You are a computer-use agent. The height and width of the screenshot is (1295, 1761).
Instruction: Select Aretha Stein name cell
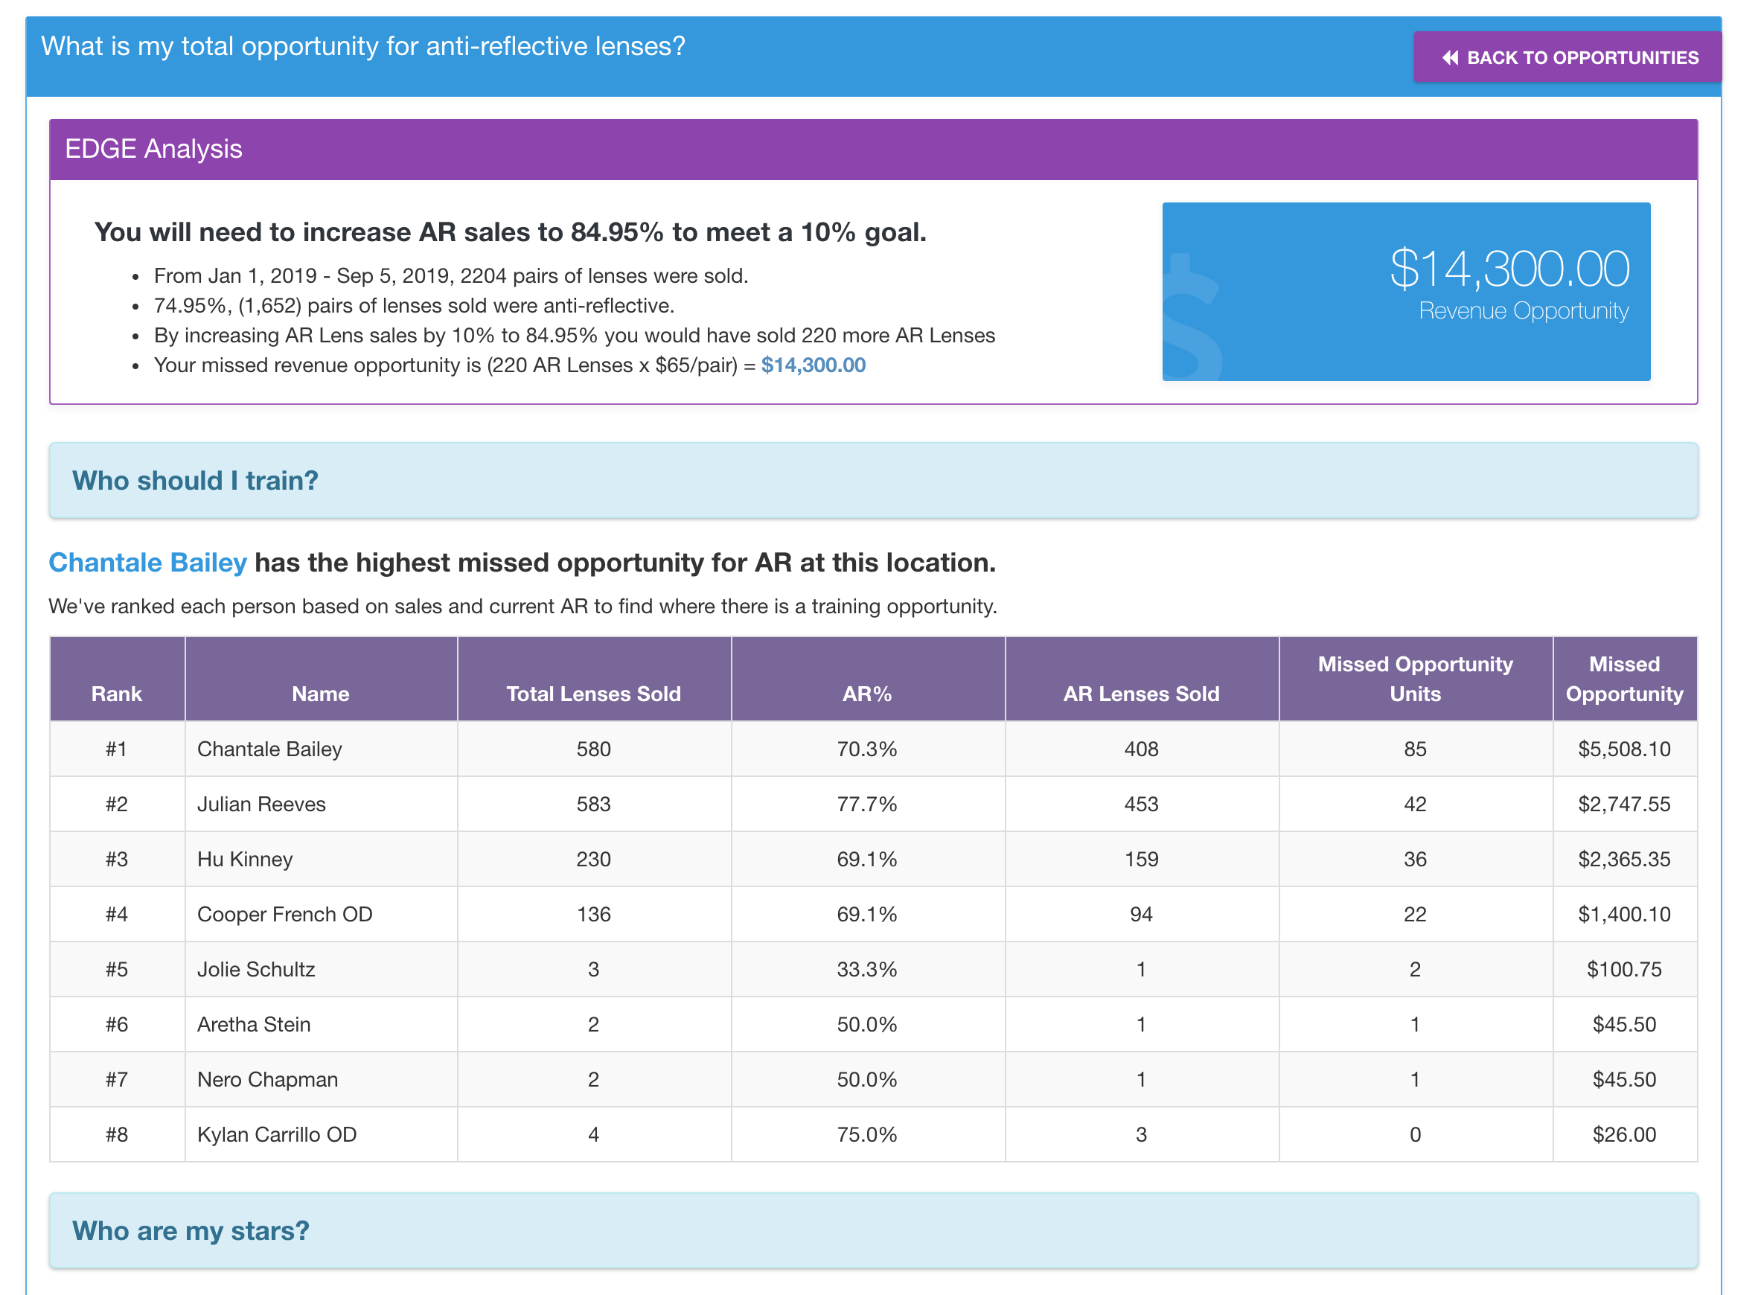(x=321, y=1025)
